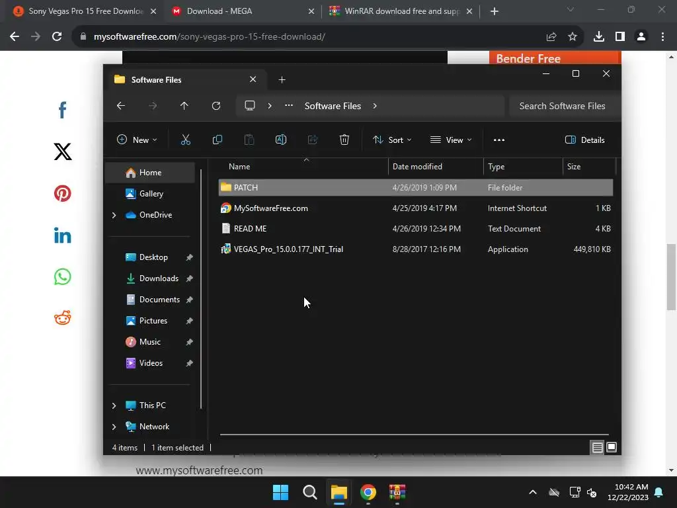Share page on Facebook
677x508 pixels.
point(62,110)
